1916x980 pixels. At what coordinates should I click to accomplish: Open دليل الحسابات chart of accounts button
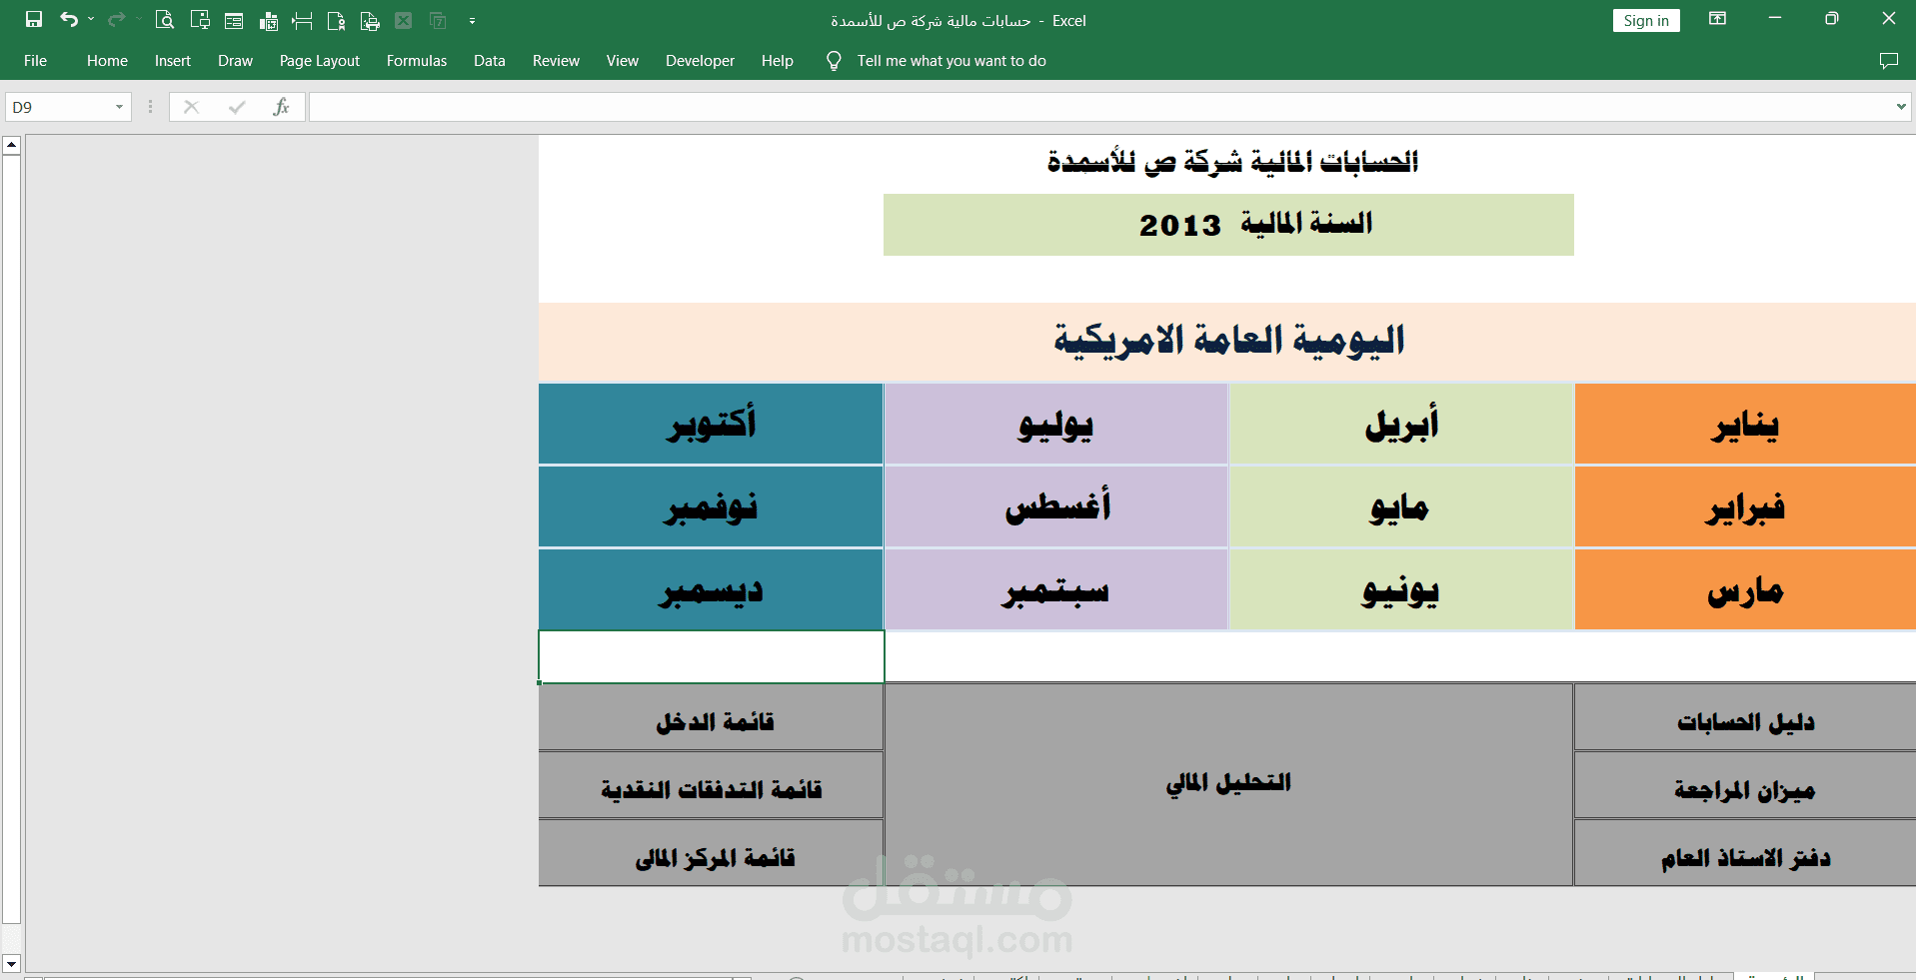1745,718
